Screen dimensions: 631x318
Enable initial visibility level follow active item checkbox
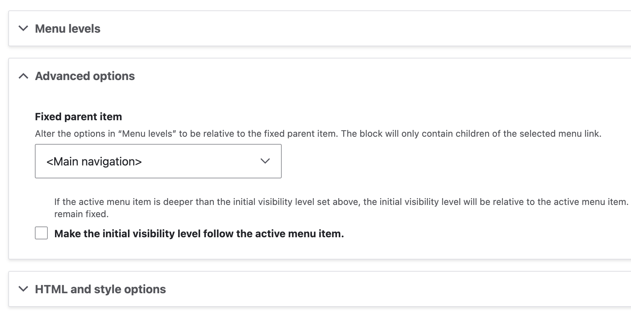41,233
